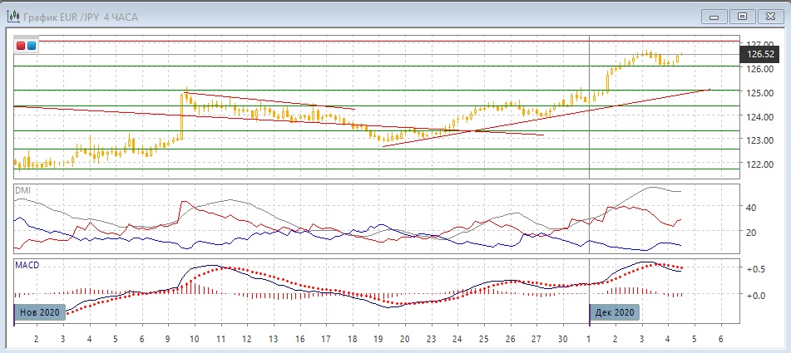This screenshot has height=353, width=791.
Task: Click date 10 on the time axis
Action: [x=194, y=339]
